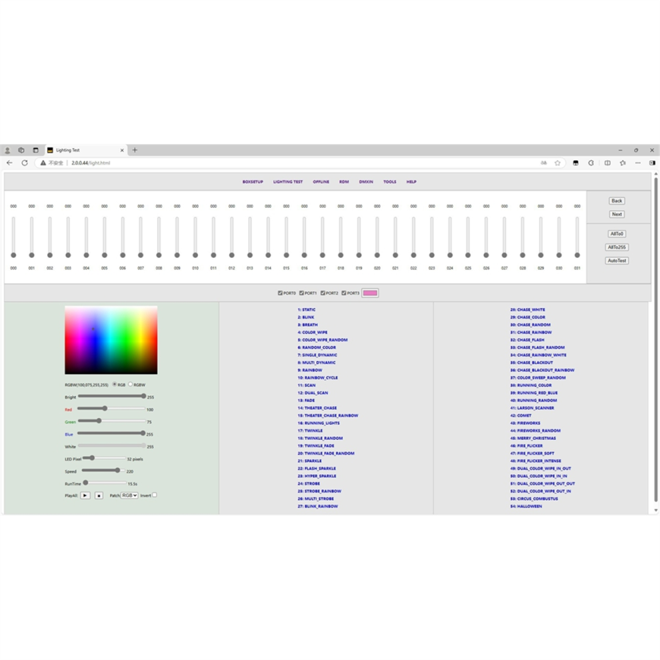Click the Green slider

click(x=111, y=421)
